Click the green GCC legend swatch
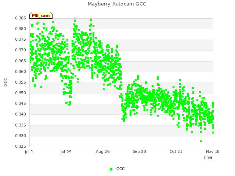 pyautogui.click(x=111, y=169)
